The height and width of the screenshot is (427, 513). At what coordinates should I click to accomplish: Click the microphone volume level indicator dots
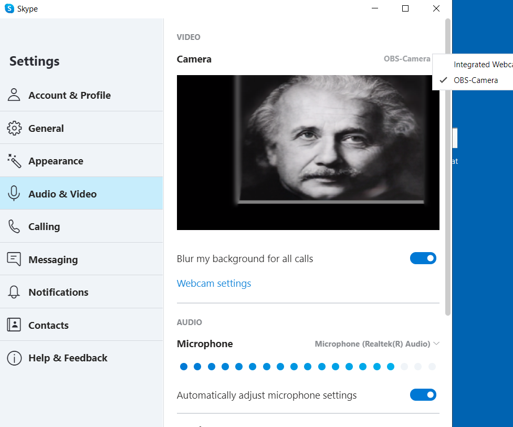click(x=308, y=367)
